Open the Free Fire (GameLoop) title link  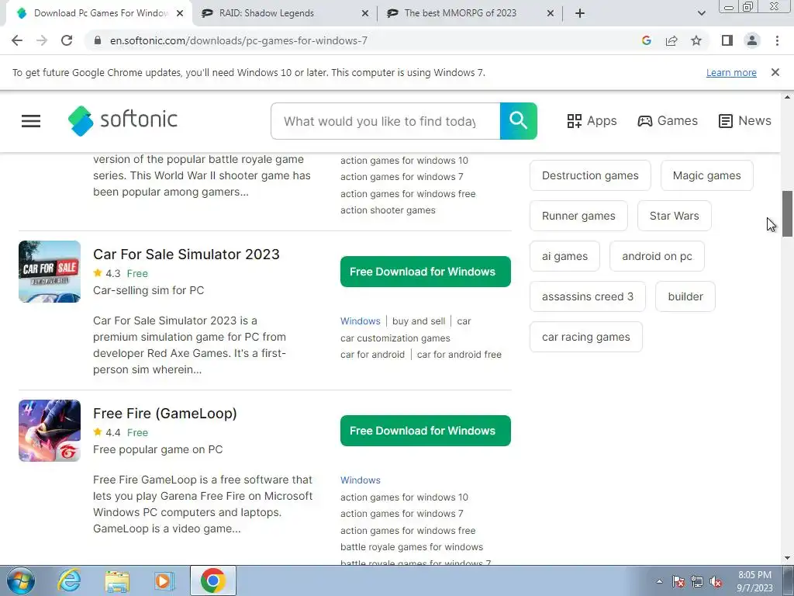click(165, 413)
